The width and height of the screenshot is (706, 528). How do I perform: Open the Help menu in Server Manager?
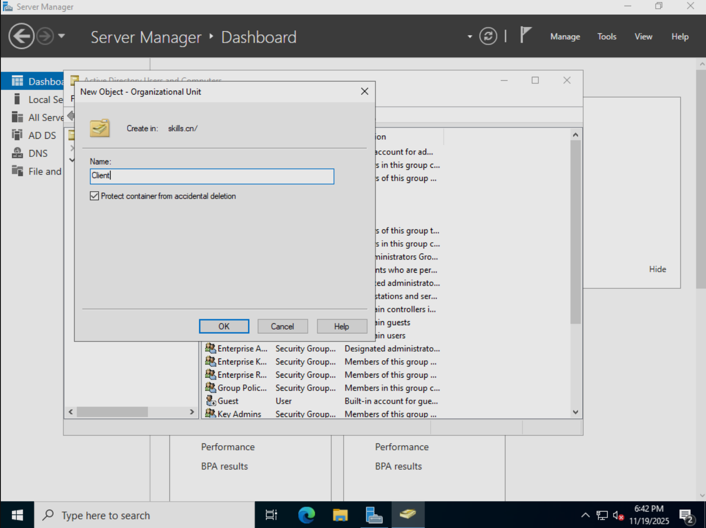[680, 37]
